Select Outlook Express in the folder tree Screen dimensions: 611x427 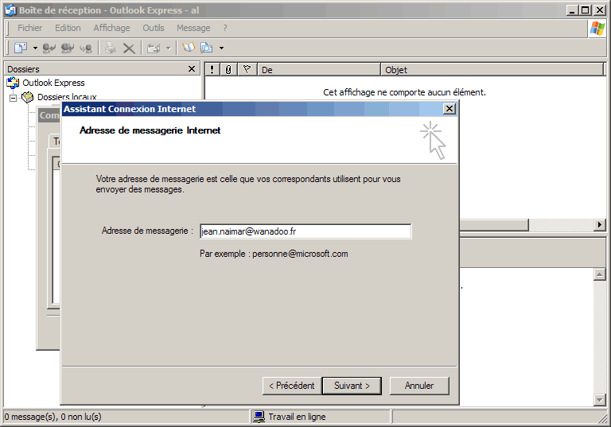tap(53, 83)
